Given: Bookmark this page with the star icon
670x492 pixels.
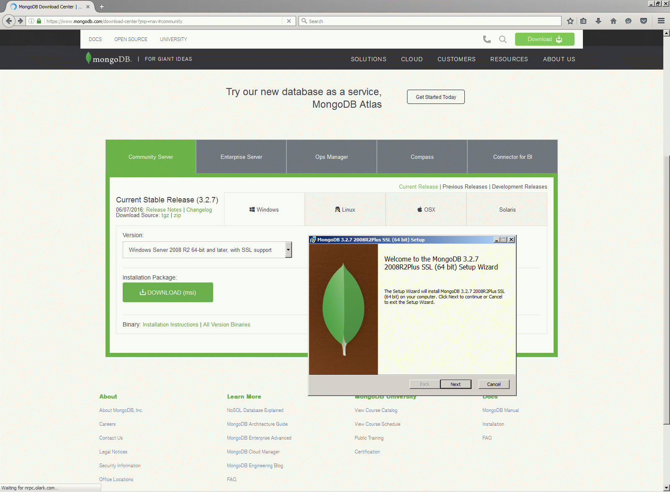Looking at the screenshot, I should pyautogui.click(x=570, y=21).
